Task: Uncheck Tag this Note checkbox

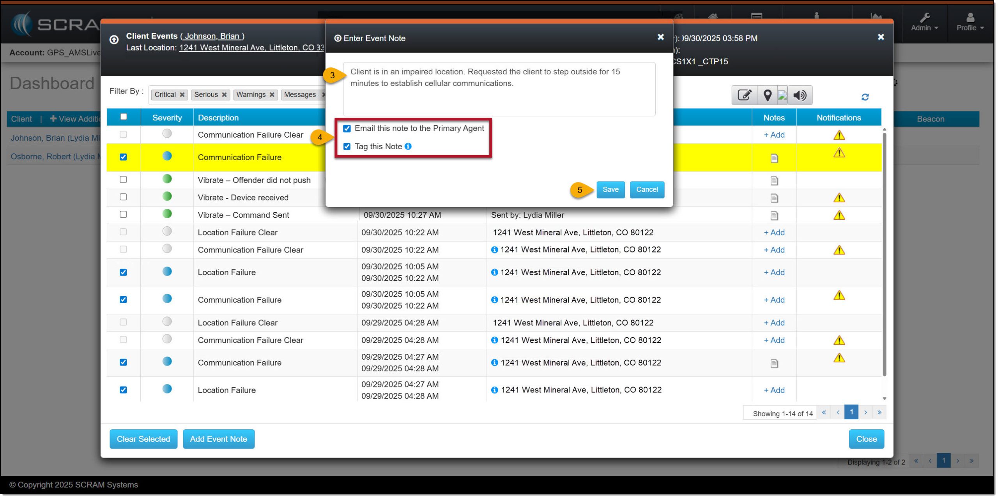Action: point(347,147)
